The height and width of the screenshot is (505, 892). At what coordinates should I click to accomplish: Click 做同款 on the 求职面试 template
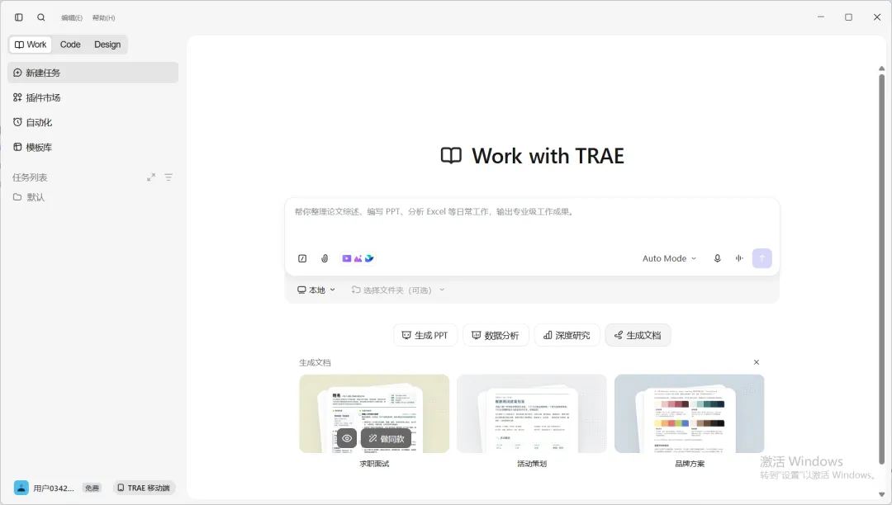(x=386, y=438)
